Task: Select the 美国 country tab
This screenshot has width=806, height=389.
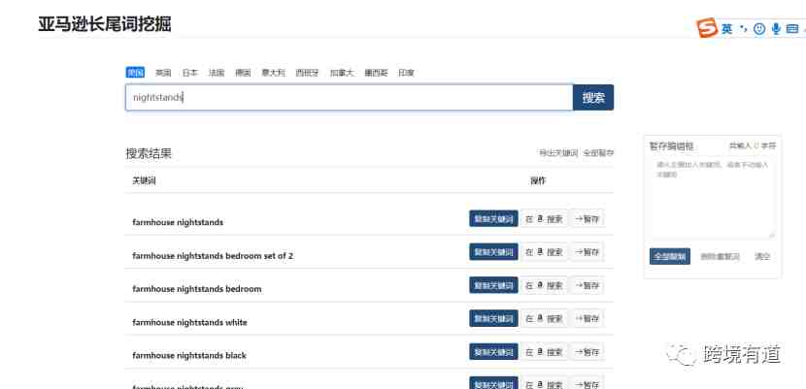Action: point(135,73)
